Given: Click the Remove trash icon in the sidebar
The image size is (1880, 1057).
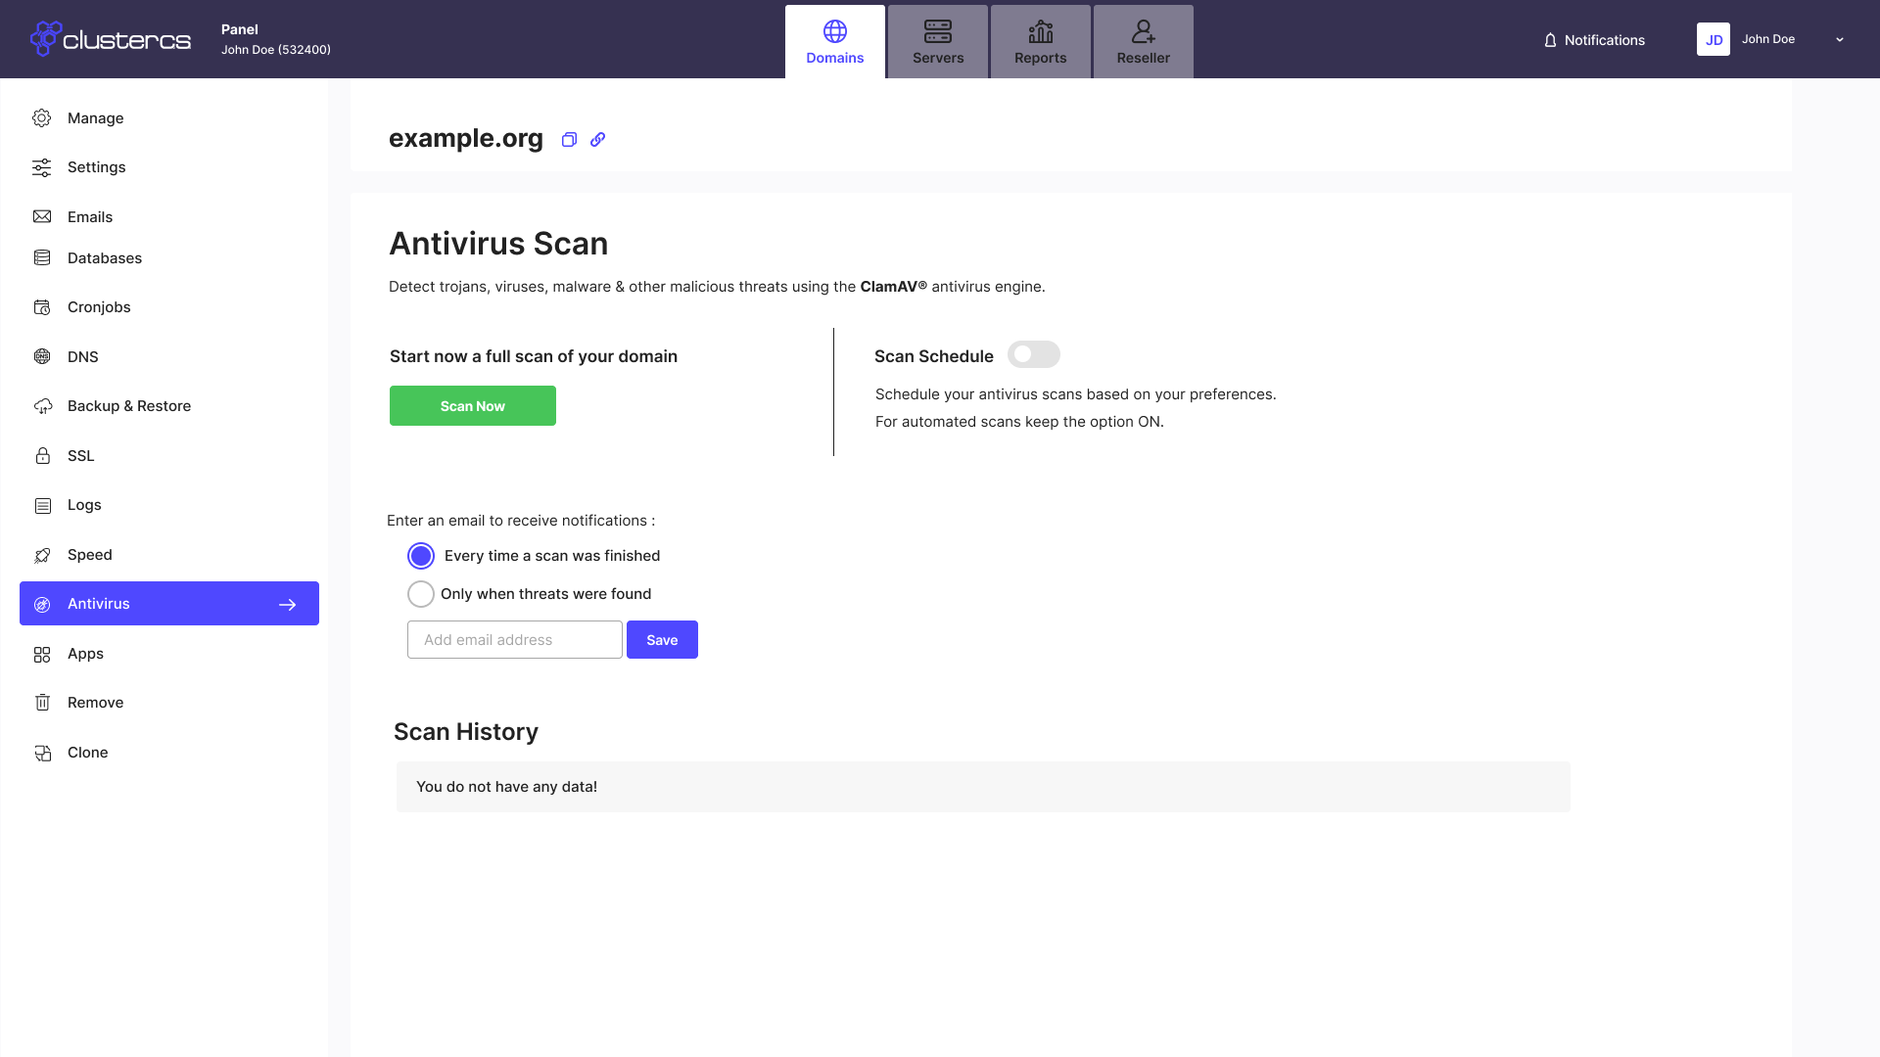Looking at the screenshot, I should tap(42, 703).
